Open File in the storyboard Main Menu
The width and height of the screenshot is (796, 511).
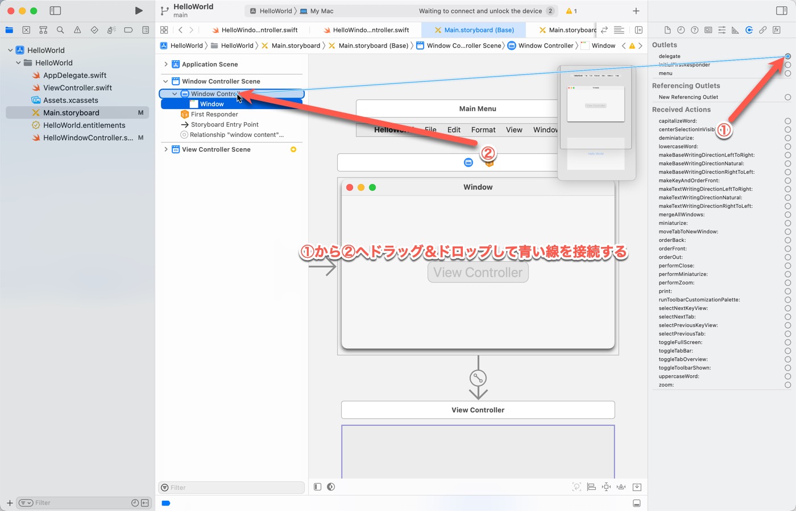coord(430,129)
